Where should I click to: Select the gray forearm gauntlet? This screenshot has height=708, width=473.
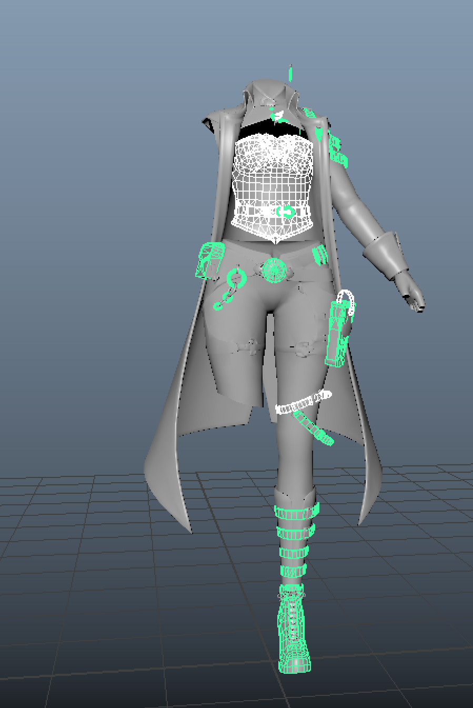pos(386,255)
